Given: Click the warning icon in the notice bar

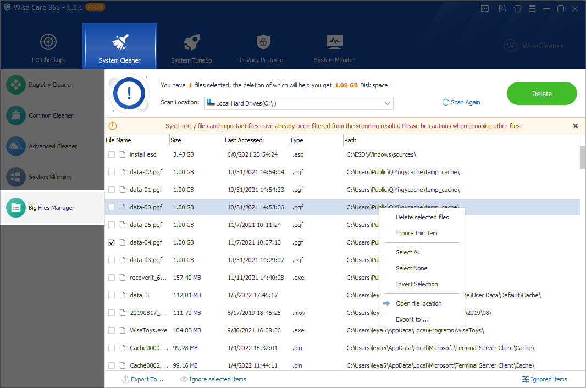Looking at the screenshot, I should (113, 126).
